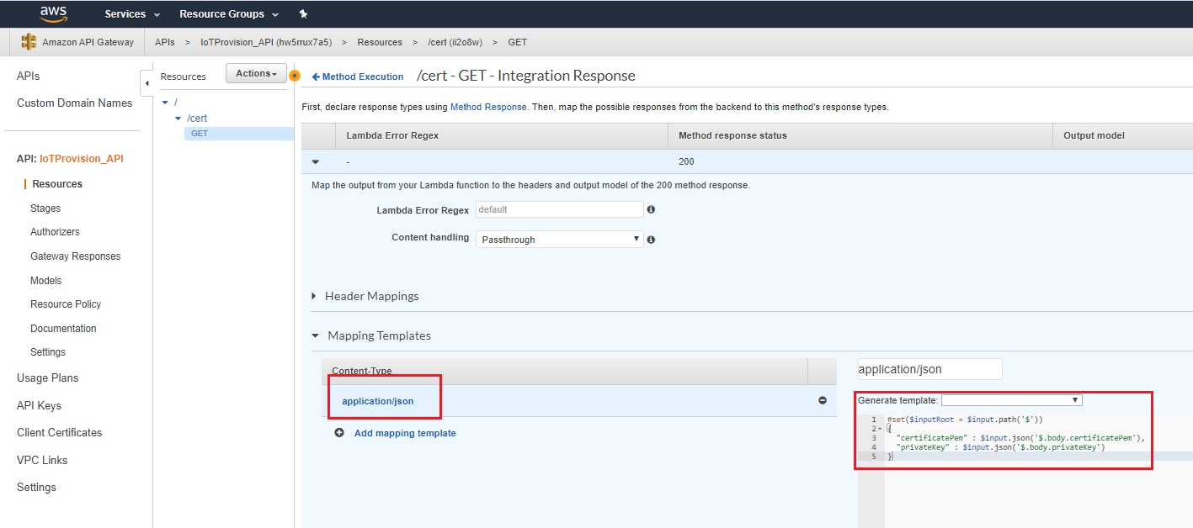Open the Content handling Passthrough dropdown
The image size is (1193, 528).
560,240
